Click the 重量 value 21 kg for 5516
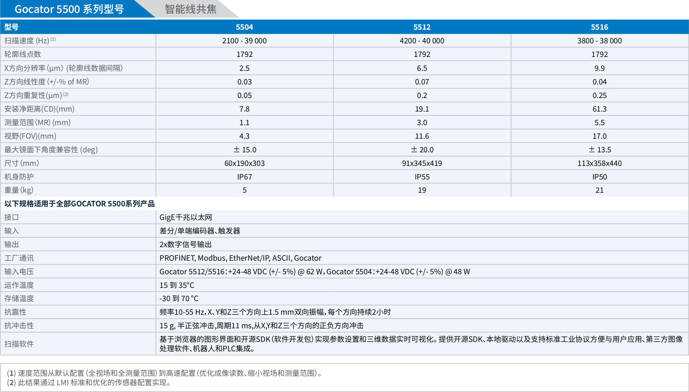Screen dimensions: 689x392 599,190
